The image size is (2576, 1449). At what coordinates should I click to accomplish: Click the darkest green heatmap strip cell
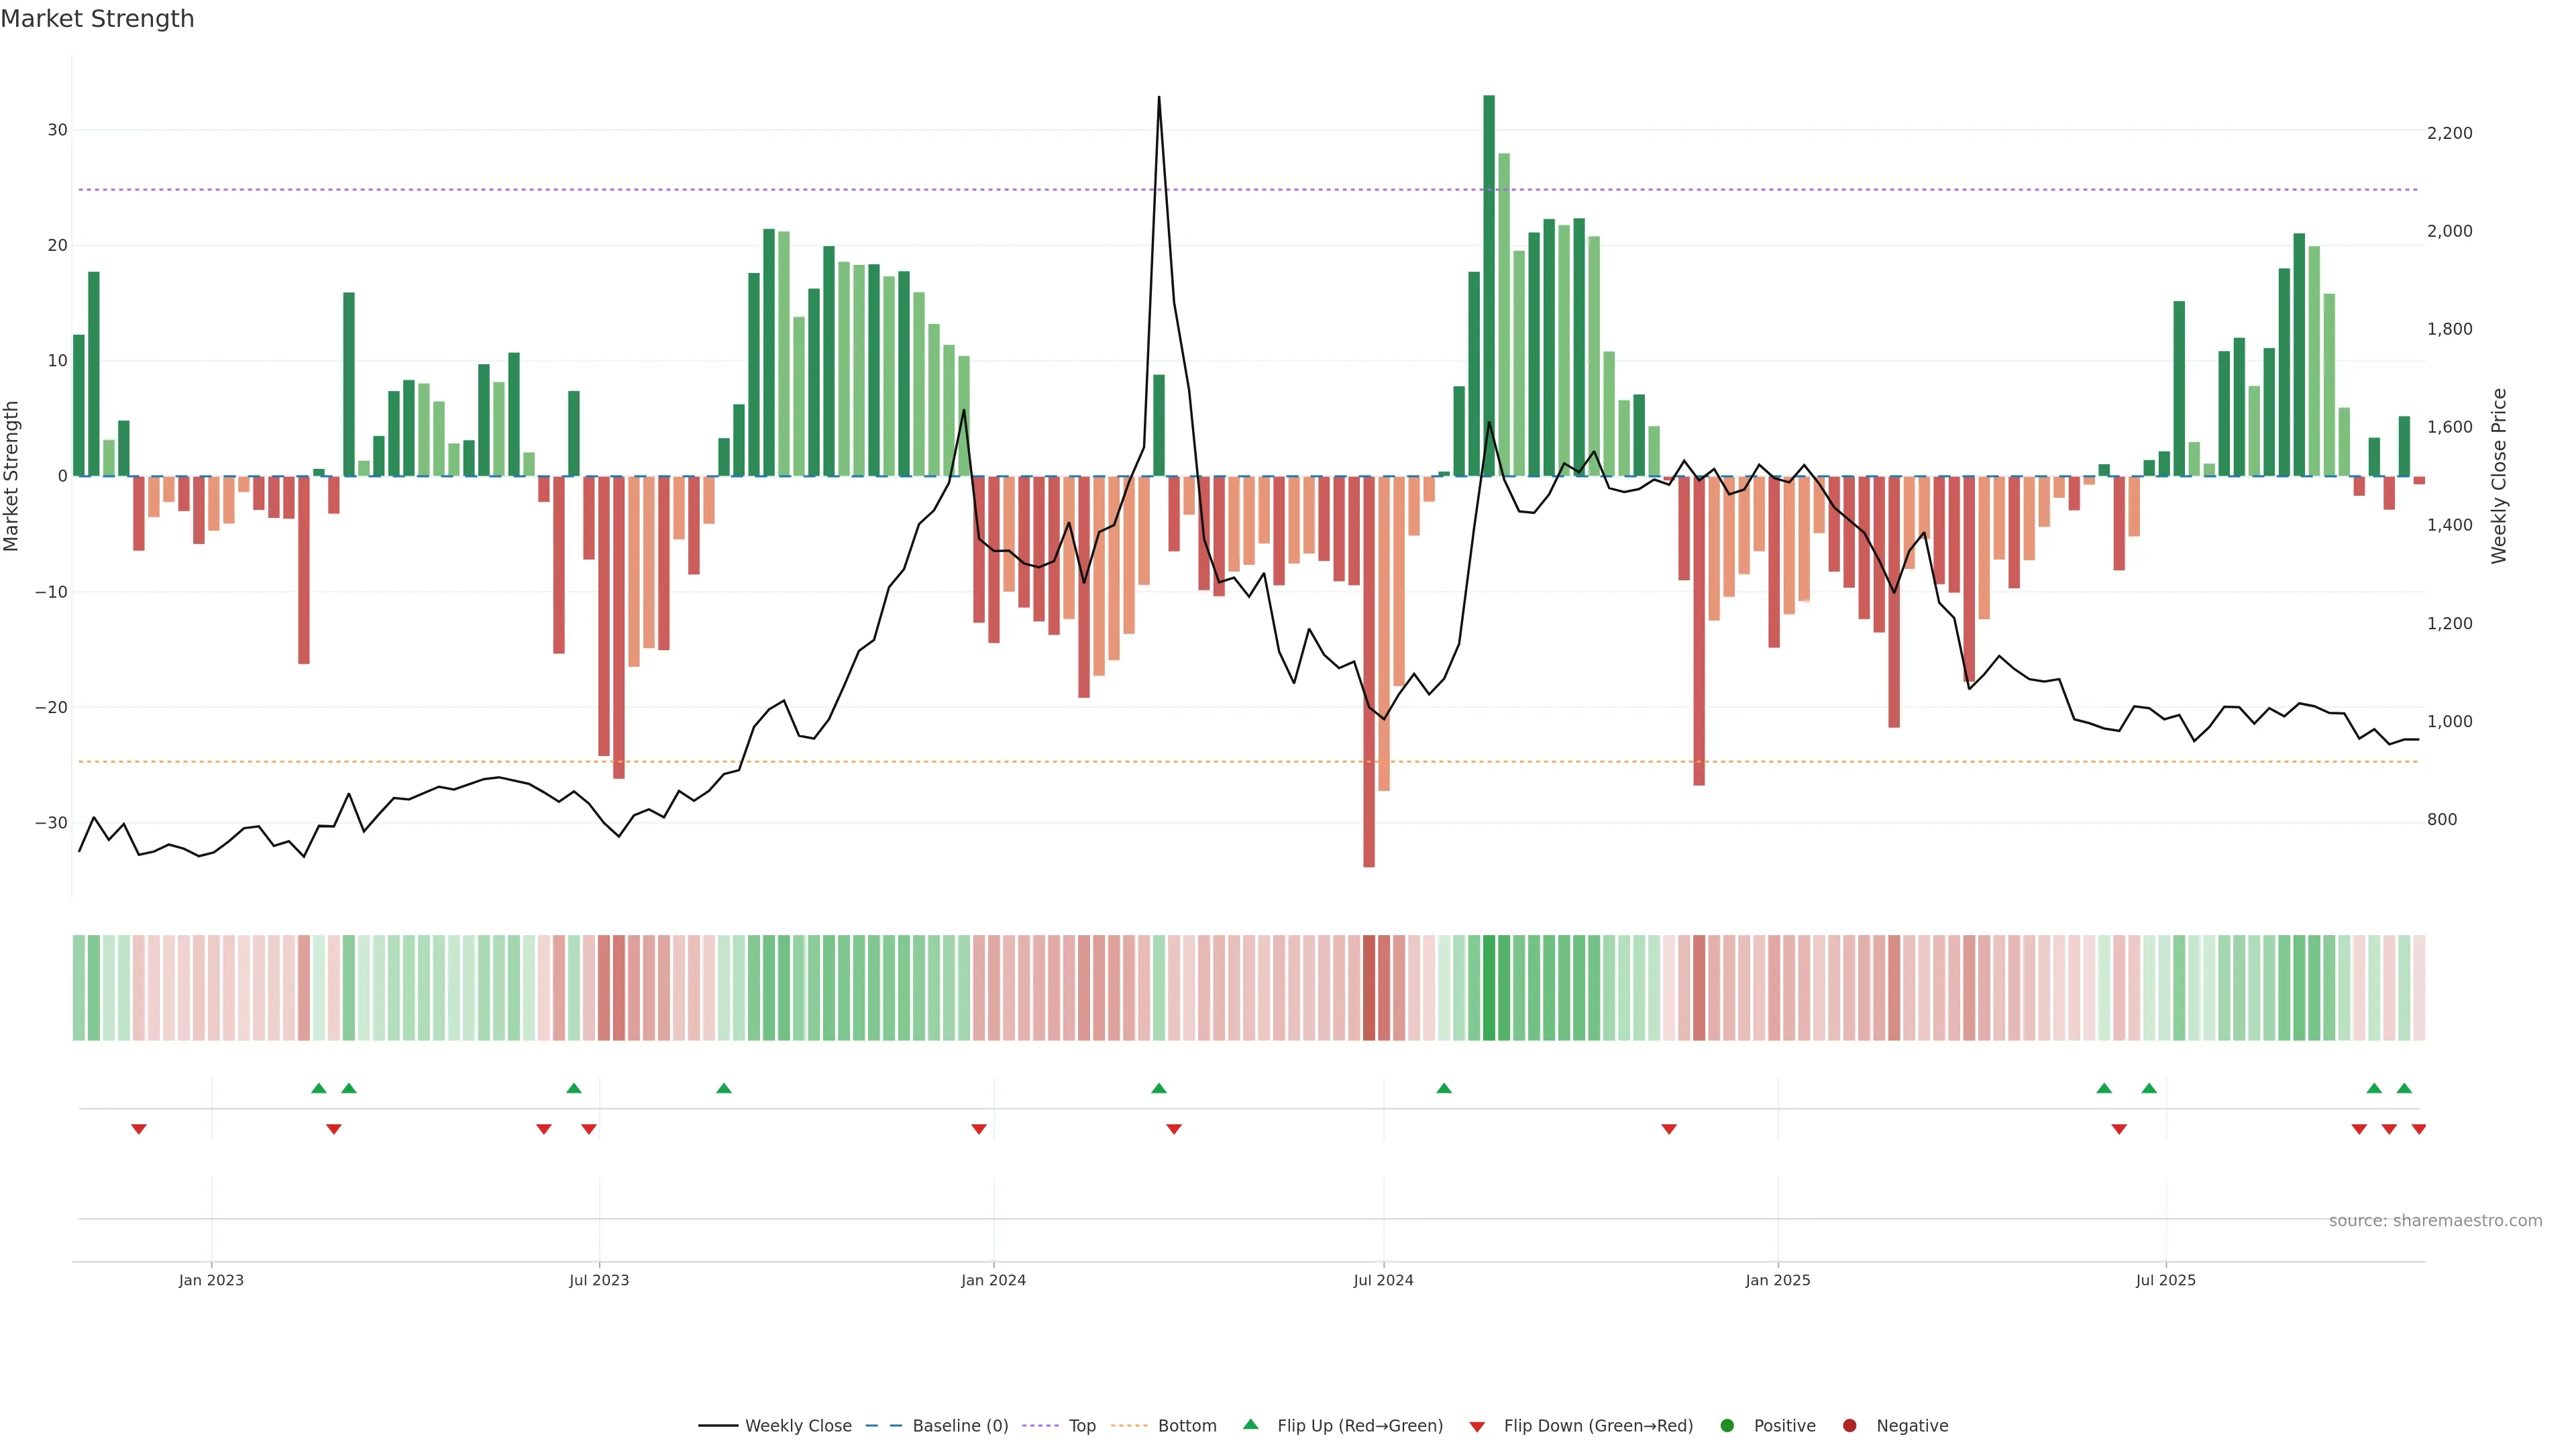(x=1489, y=988)
